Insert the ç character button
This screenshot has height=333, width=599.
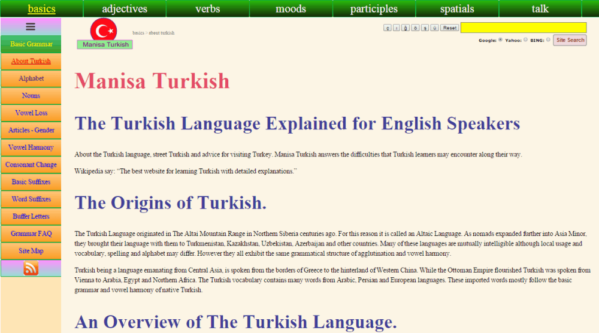click(388, 28)
